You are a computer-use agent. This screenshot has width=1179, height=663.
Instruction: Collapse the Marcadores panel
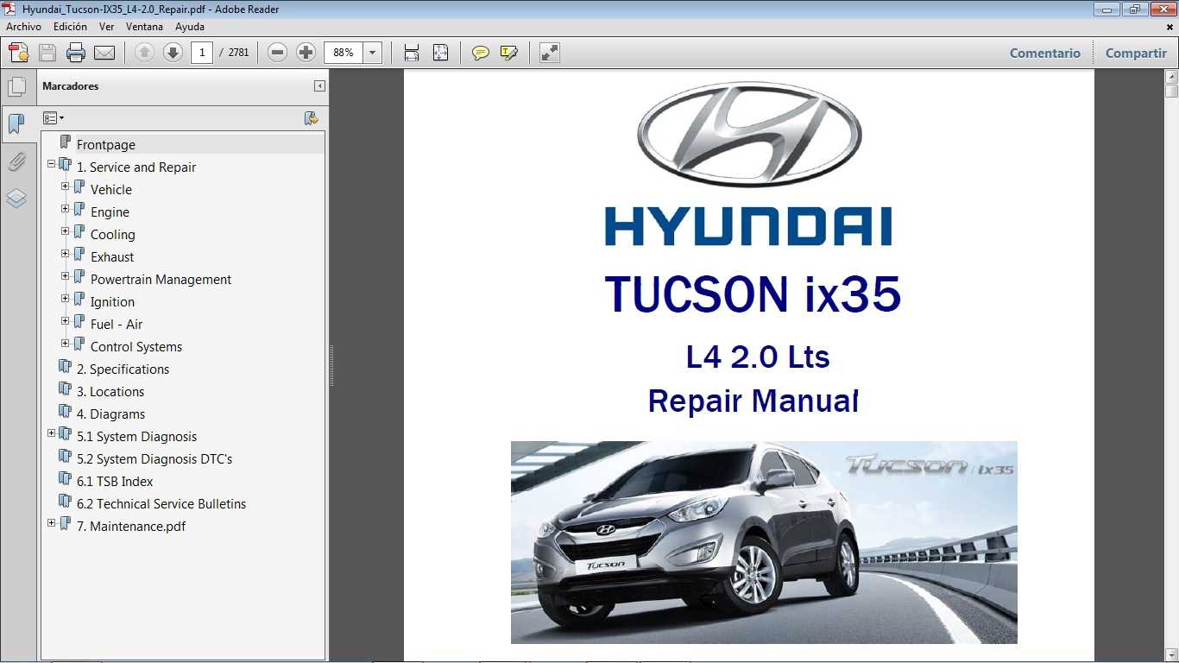319,86
